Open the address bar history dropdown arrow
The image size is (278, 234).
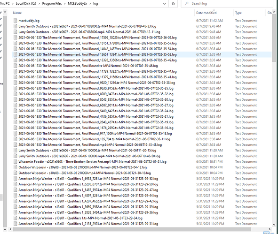pyautogui.click(x=164, y=4)
